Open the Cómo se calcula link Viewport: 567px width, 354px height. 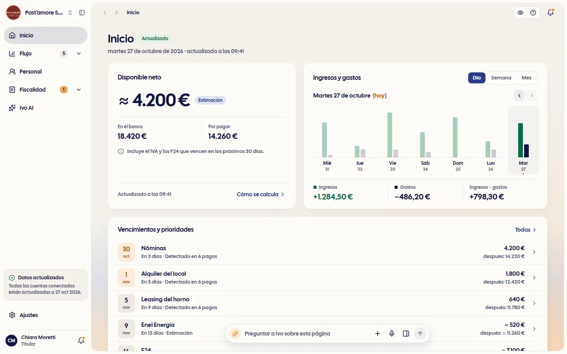point(260,194)
